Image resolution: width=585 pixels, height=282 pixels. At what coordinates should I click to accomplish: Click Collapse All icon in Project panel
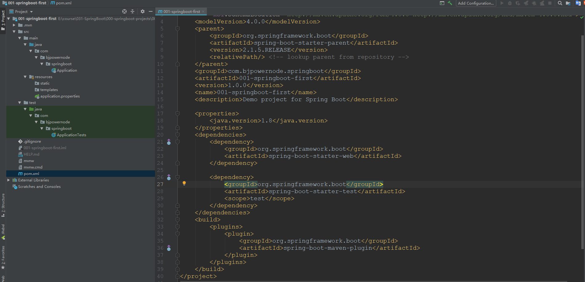[x=132, y=11]
